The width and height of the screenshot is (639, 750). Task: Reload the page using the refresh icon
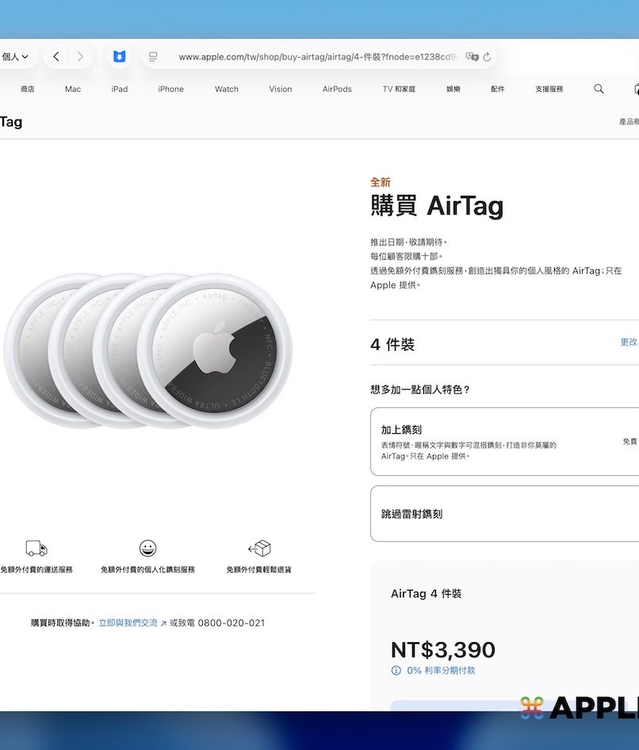487,57
